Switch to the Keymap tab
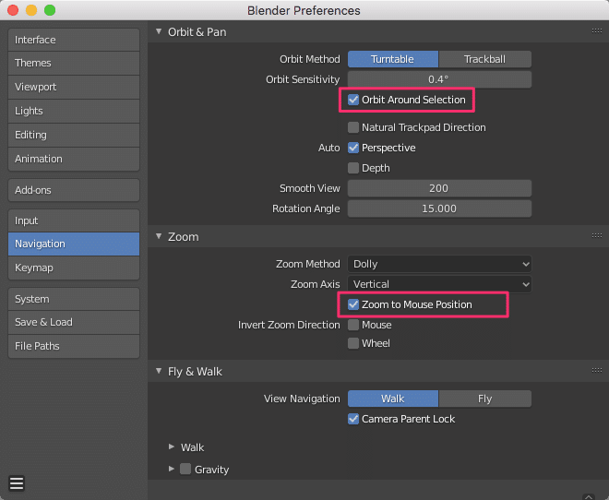Image resolution: width=609 pixels, height=500 pixels. click(73, 268)
